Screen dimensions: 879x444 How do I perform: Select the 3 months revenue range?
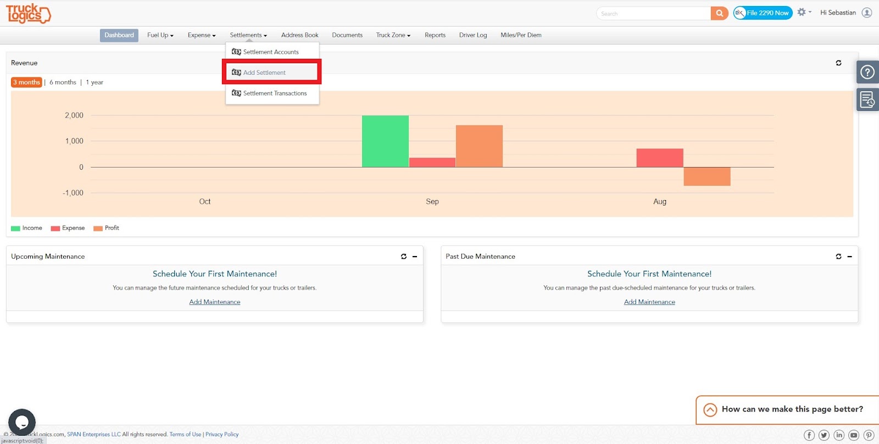coord(26,82)
